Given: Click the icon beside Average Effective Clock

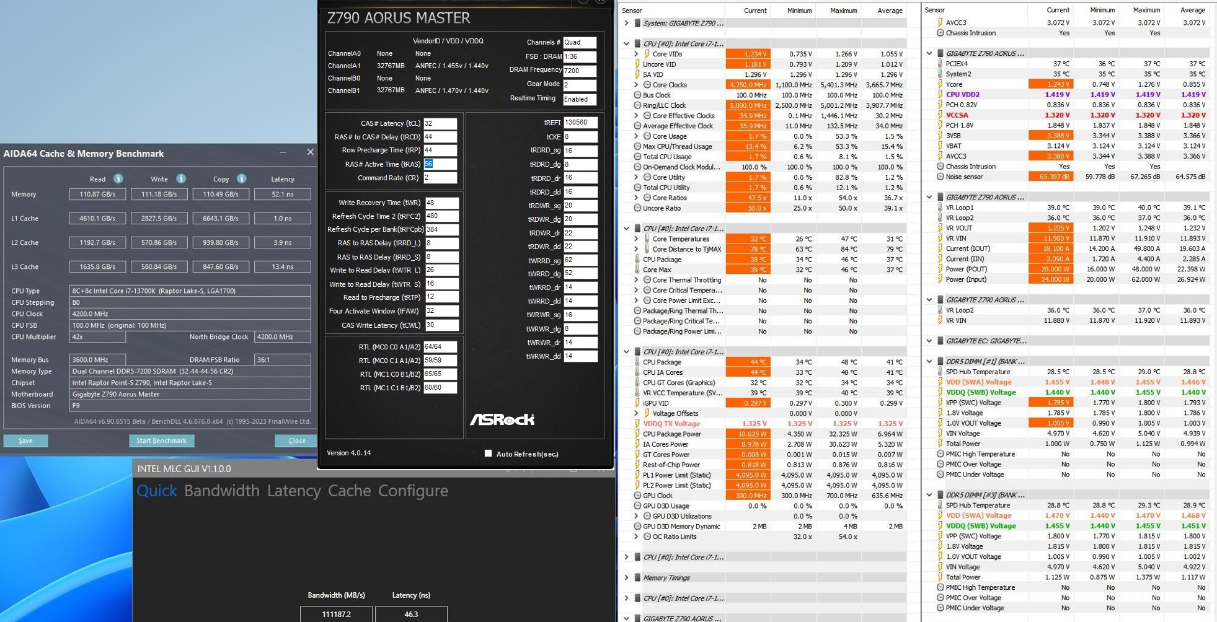Looking at the screenshot, I should [x=637, y=126].
